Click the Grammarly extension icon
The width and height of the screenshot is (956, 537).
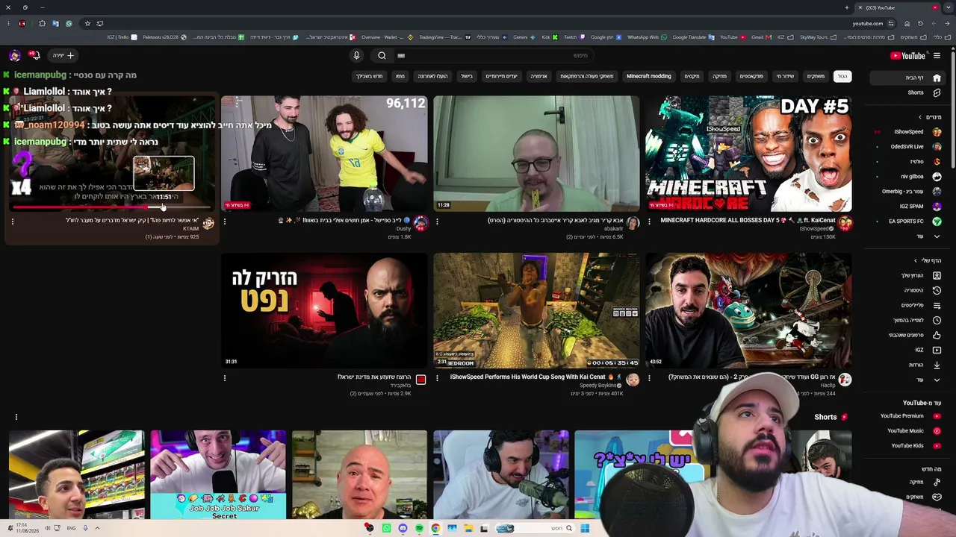69,23
